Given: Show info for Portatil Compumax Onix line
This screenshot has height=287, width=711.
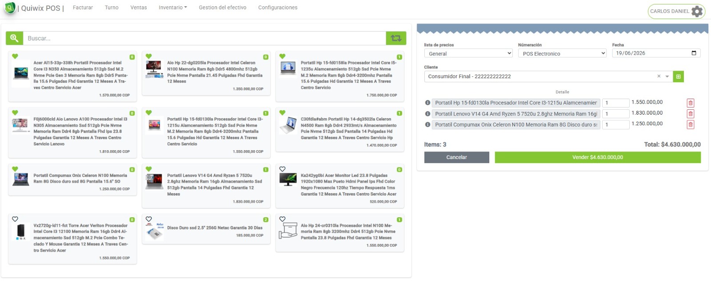Looking at the screenshot, I should pyautogui.click(x=427, y=125).
